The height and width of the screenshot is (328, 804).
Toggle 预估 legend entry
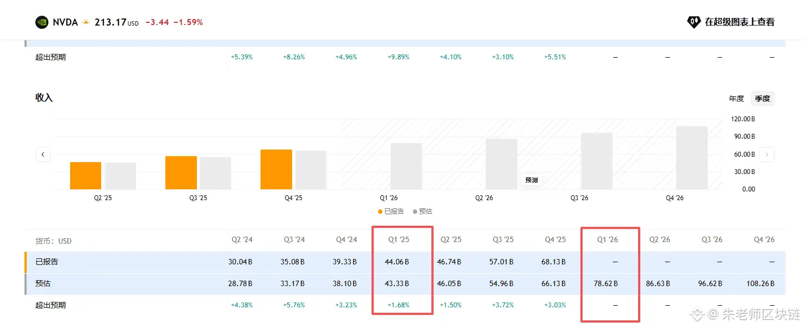coord(423,212)
